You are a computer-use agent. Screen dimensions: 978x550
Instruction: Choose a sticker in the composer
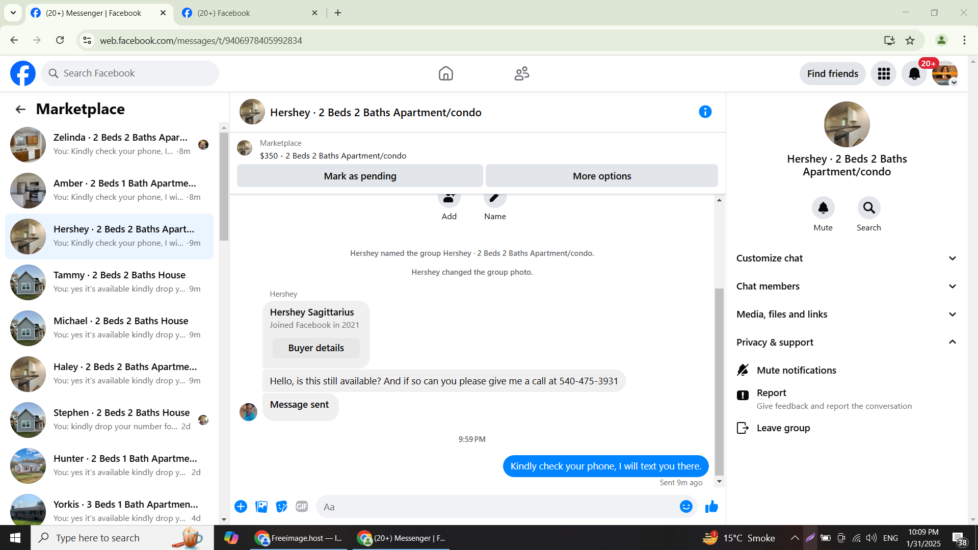coord(281,506)
